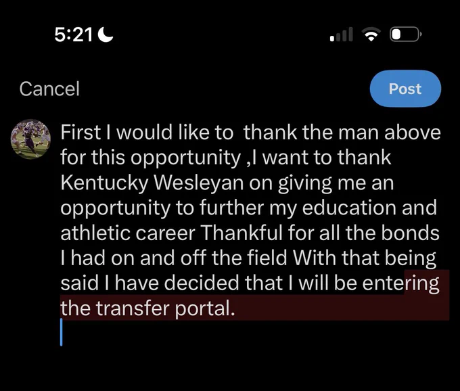Screen dimensions: 460x391
Task: Click the word "field" in the text
Action: tap(267, 258)
